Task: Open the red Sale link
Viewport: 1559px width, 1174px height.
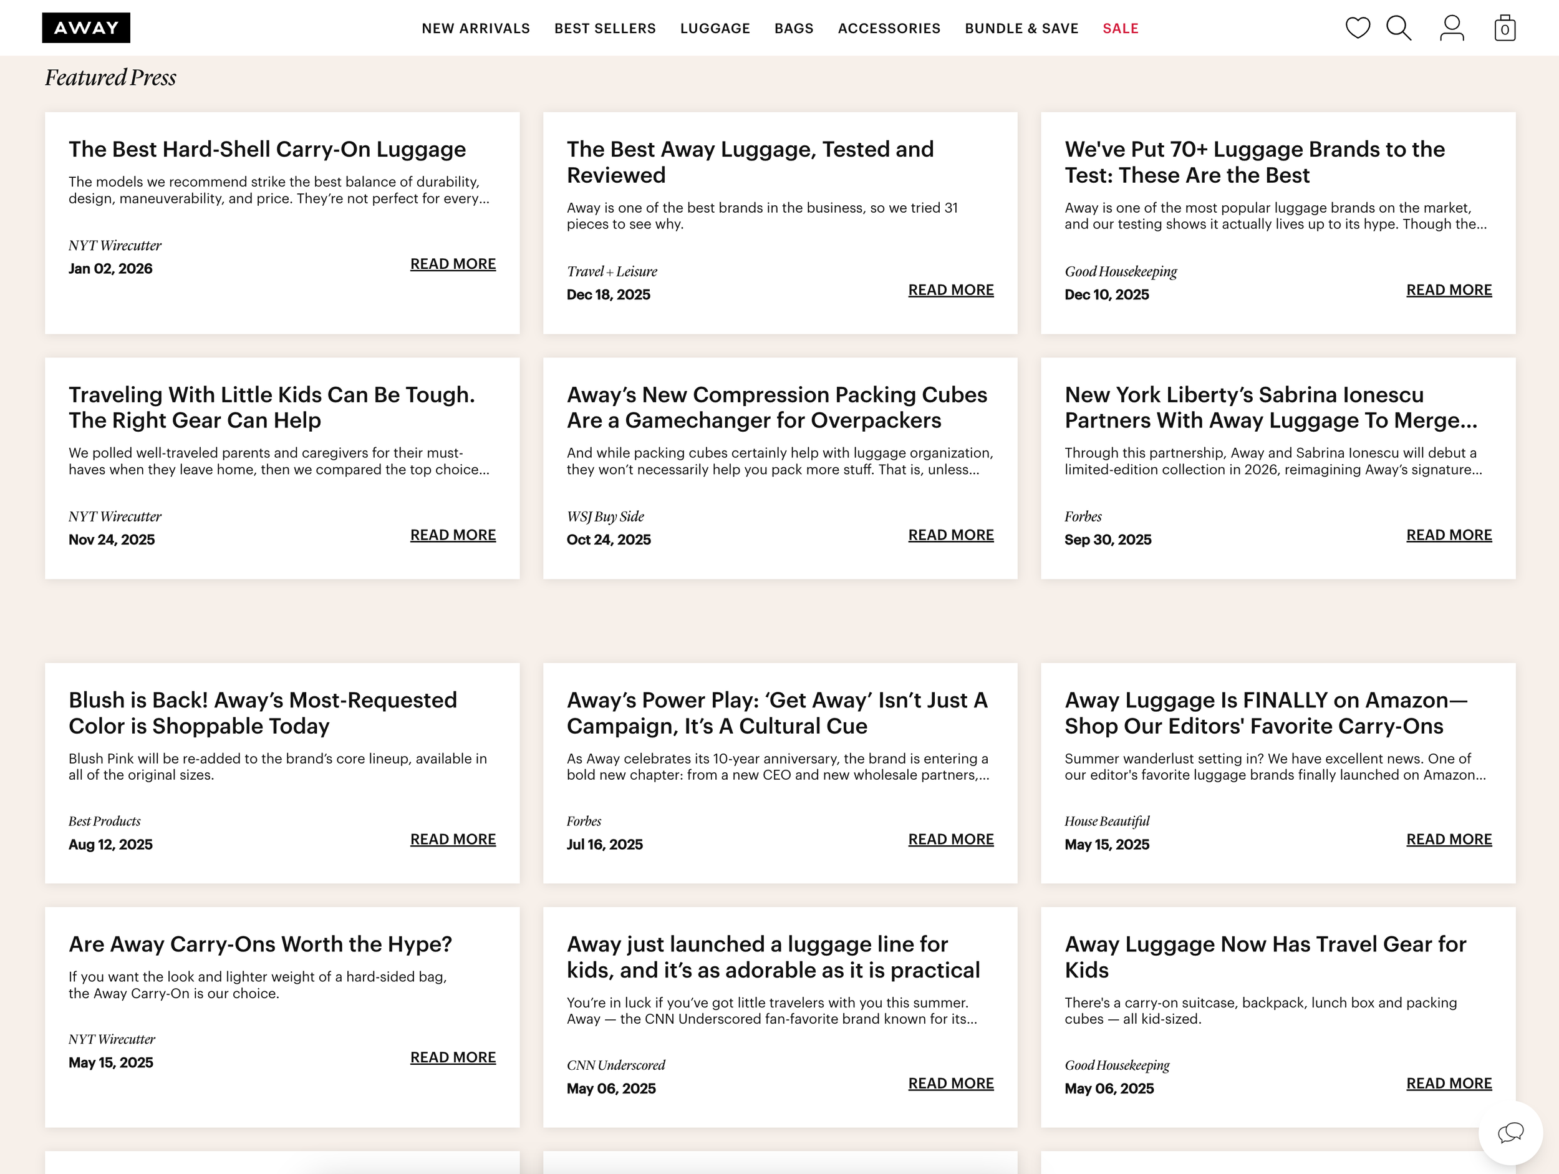Action: pyautogui.click(x=1120, y=28)
